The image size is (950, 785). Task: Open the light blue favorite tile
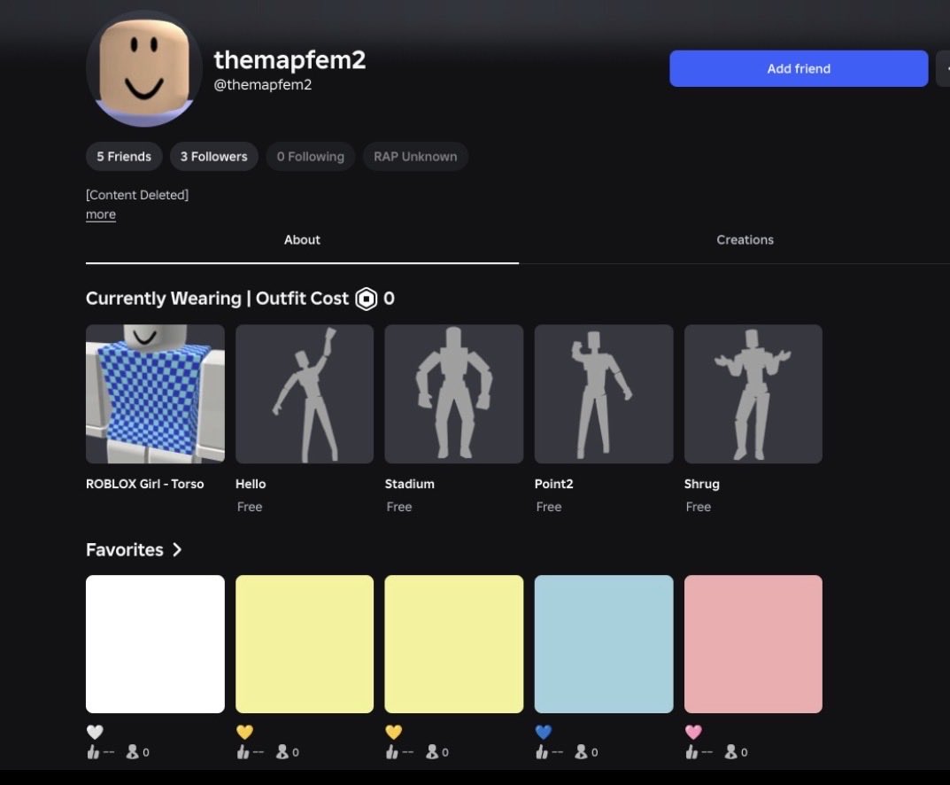(604, 644)
